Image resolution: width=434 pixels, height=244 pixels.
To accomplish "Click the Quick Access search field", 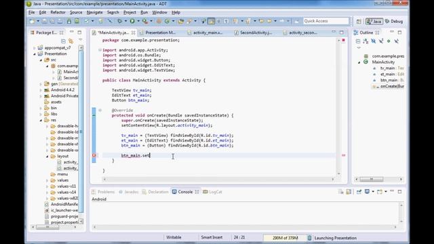I will point(326,21).
